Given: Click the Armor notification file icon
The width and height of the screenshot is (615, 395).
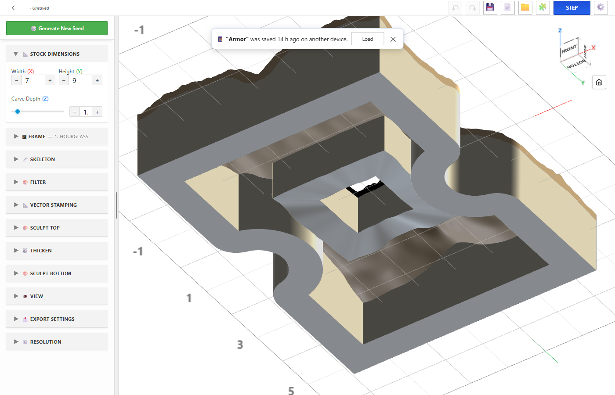Looking at the screenshot, I should (x=220, y=39).
